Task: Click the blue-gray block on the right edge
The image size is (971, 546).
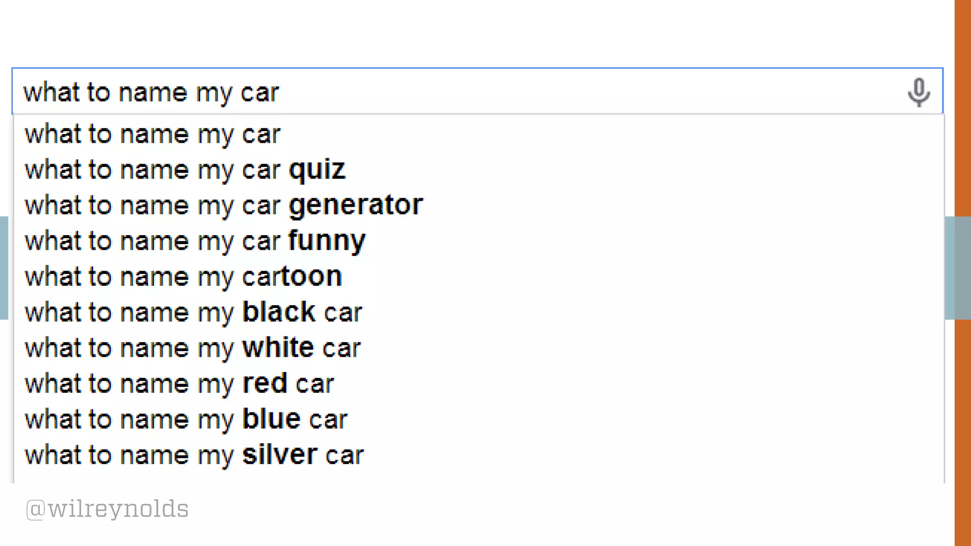Action: click(958, 268)
